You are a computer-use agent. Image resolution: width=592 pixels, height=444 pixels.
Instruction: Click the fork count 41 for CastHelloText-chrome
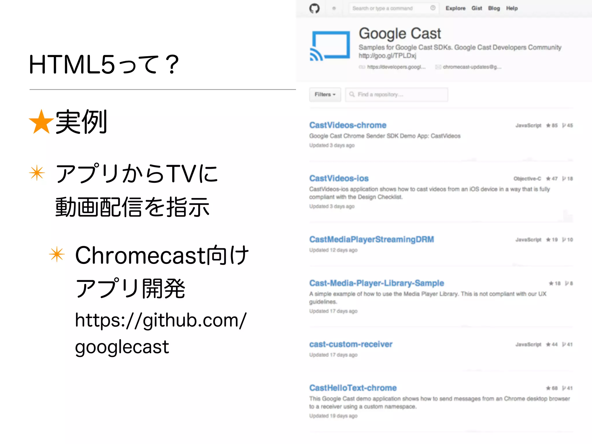pos(567,388)
